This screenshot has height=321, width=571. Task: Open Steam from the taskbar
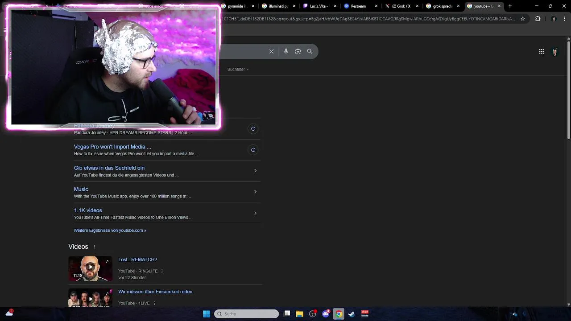click(x=352, y=314)
